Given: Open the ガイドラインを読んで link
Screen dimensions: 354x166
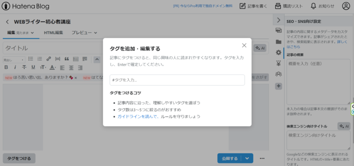Looking at the screenshot, I should pos(139,117).
